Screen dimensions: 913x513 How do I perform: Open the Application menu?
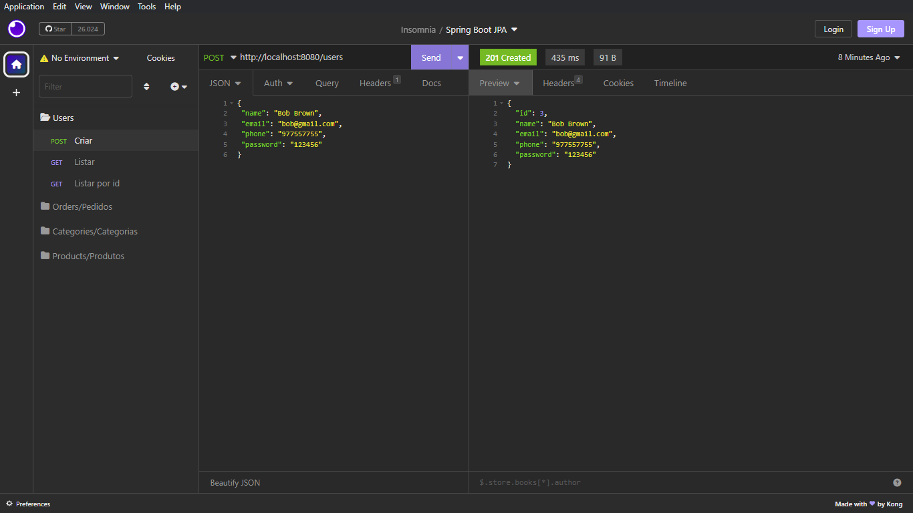click(24, 7)
